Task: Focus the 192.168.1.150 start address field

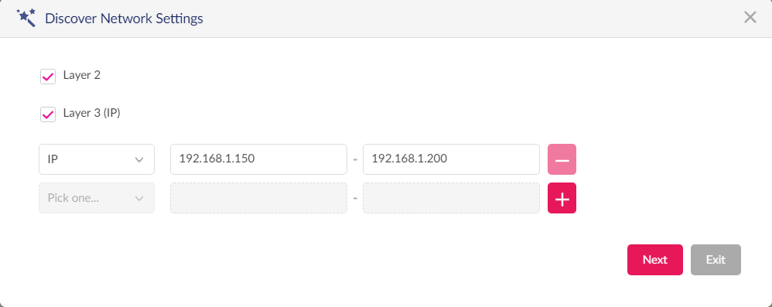Action: 258,159
